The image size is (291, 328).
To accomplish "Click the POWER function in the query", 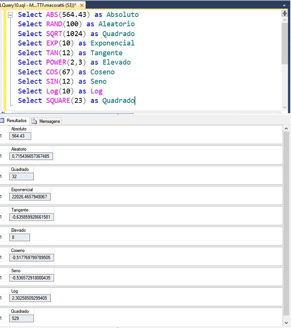I will pos(56,62).
